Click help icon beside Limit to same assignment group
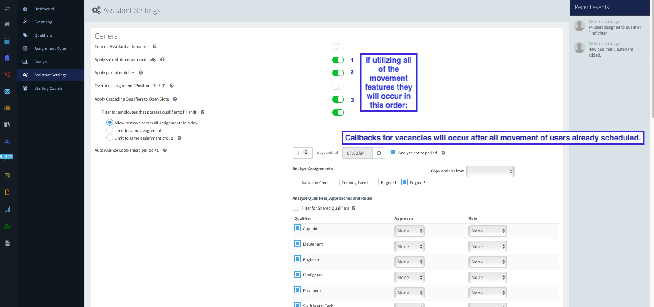The width and height of the screenshot is (654, 307). pos(179,138)
